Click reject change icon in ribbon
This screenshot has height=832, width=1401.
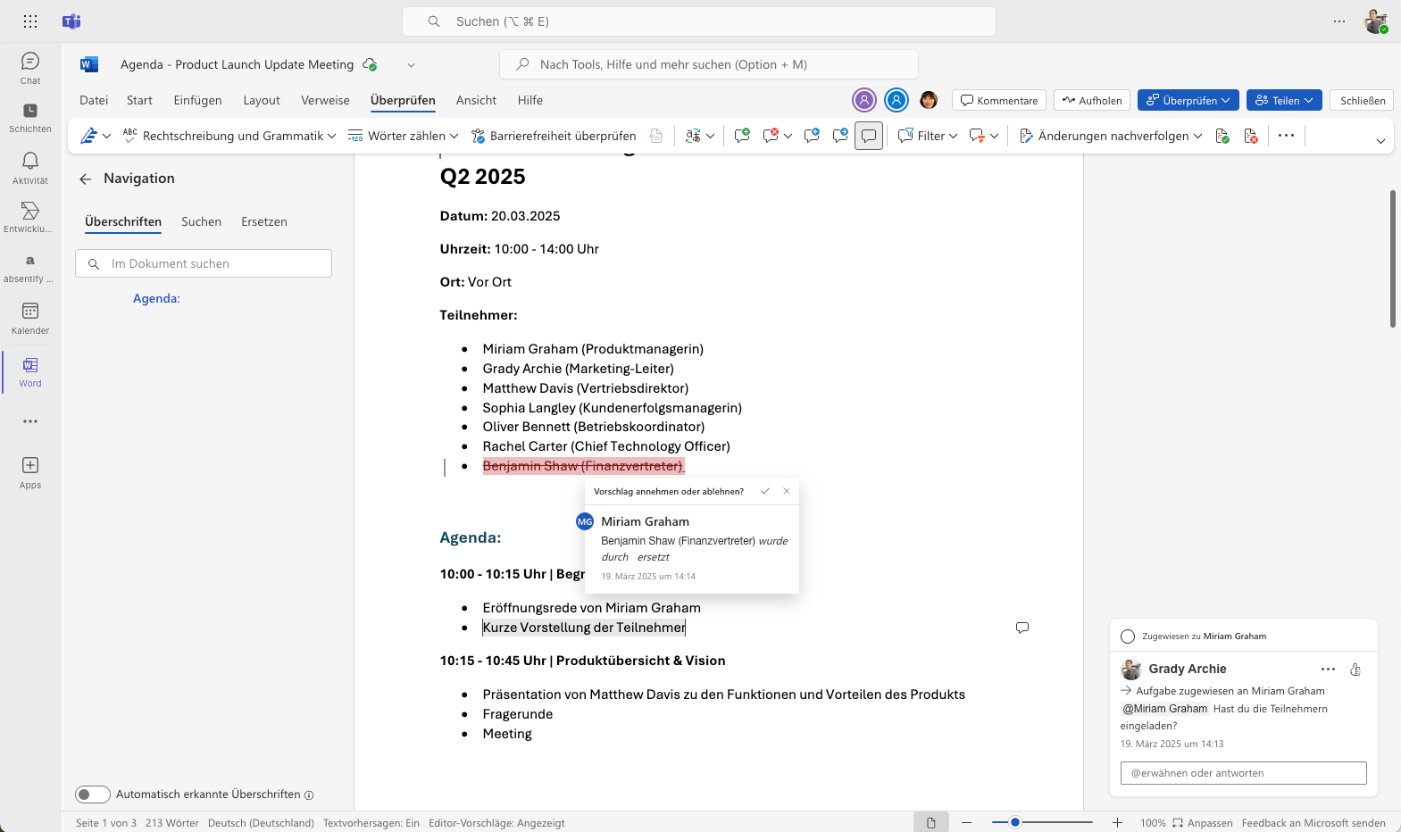[x=1251, y=136]
